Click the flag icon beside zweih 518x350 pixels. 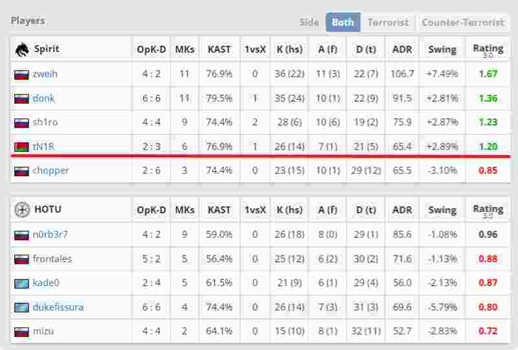tap(21, 74)
